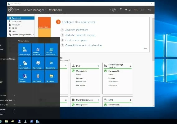The width and height of the screenshot is (177, 124).
Task: Open the notifications flag
Action: [x=120, y=10]
